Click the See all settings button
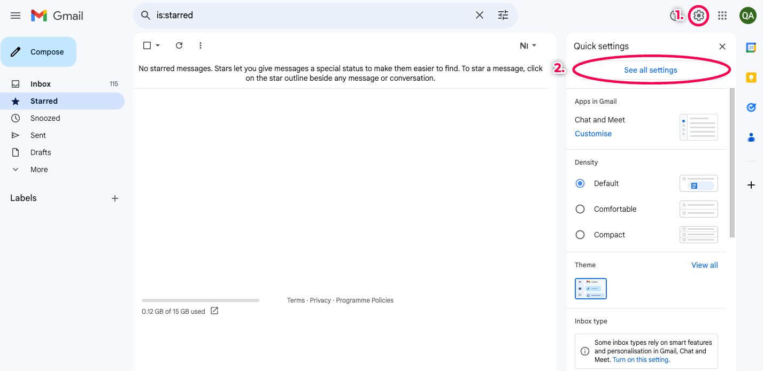 click(650, 70)
